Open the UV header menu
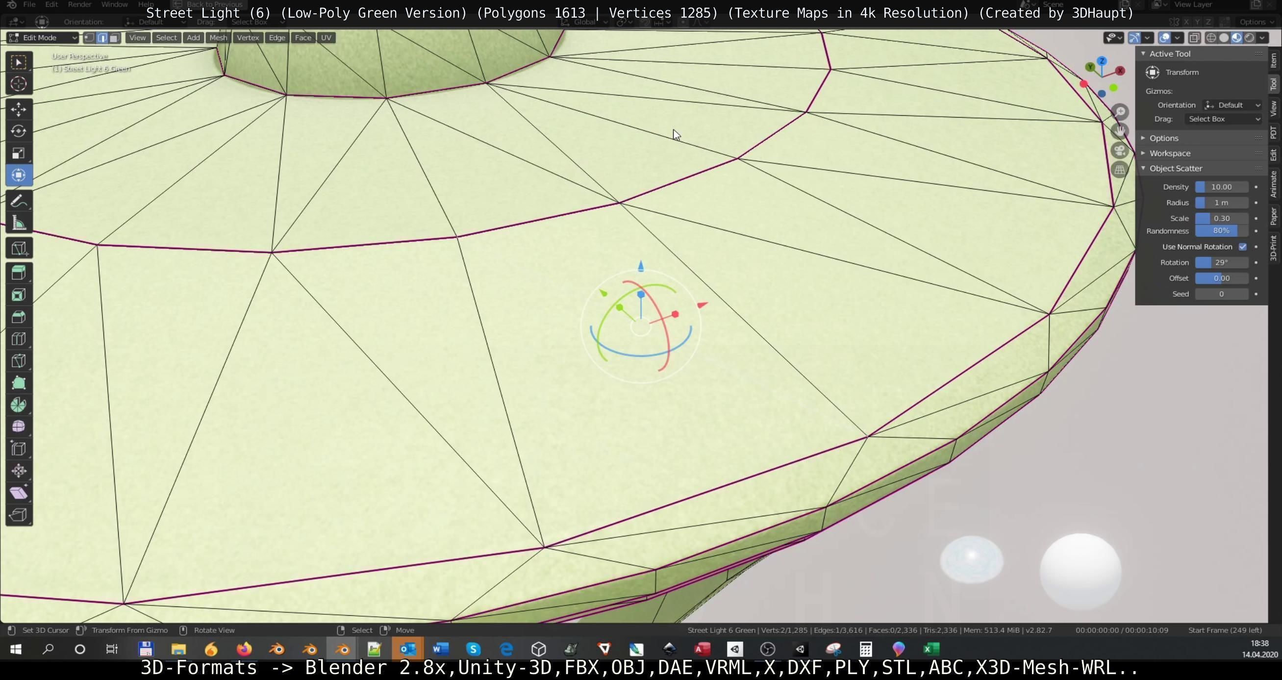The width and height of the screenshot is (1282, 680). click(x=326, y=38)
